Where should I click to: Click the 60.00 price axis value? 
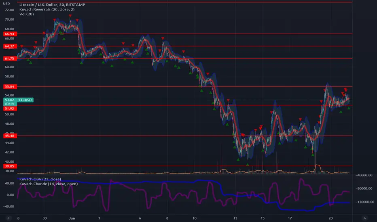click(9, 67)
